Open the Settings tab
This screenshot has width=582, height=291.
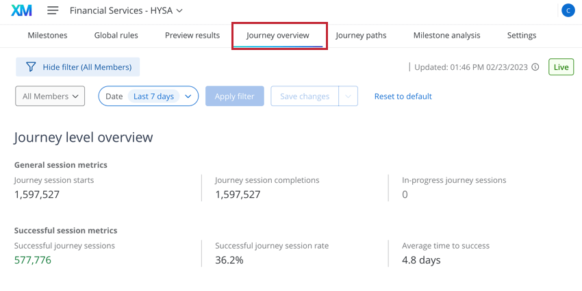(x=522, y=35)
